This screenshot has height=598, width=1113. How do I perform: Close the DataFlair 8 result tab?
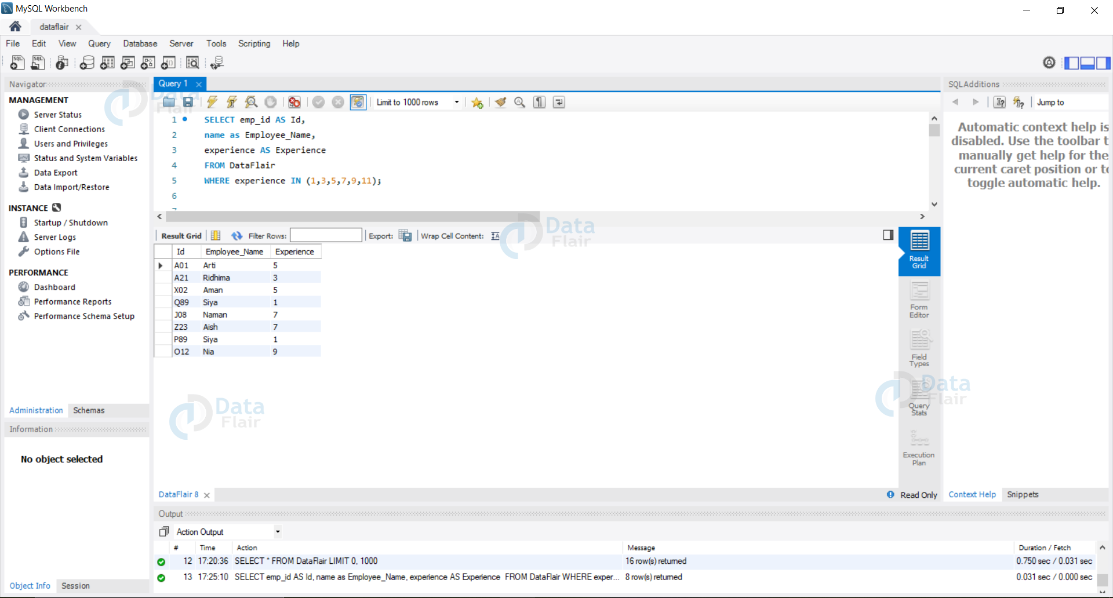207,495
